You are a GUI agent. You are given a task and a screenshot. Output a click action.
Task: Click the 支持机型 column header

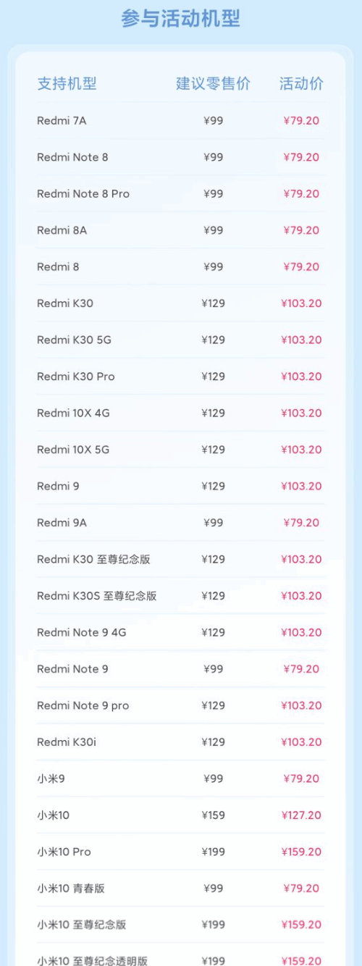pyautogui.click(x=67, y=84)
